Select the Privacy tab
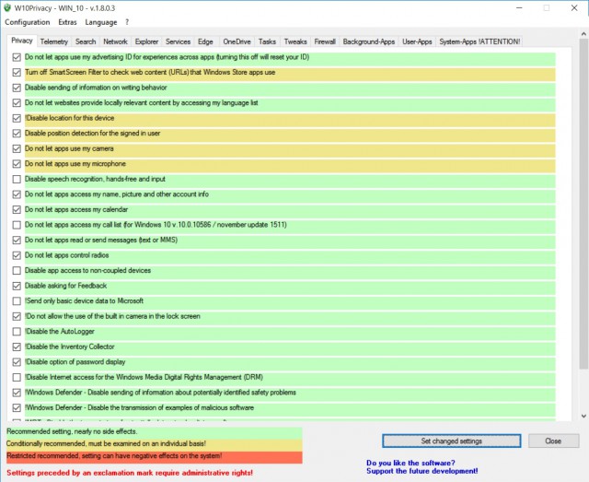The width and height of the screenshot is (589, 482). point(22,41)
